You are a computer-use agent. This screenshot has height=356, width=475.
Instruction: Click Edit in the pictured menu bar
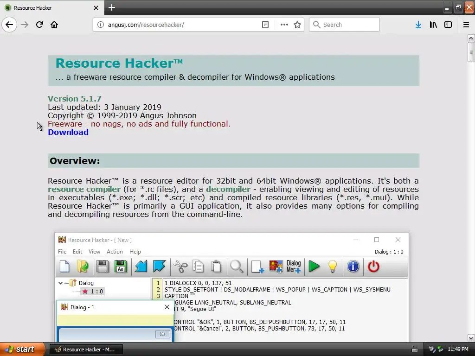click(77, 252)
